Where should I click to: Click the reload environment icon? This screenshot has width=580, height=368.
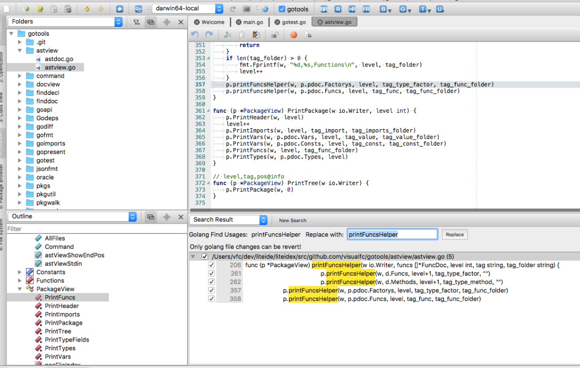233,9
